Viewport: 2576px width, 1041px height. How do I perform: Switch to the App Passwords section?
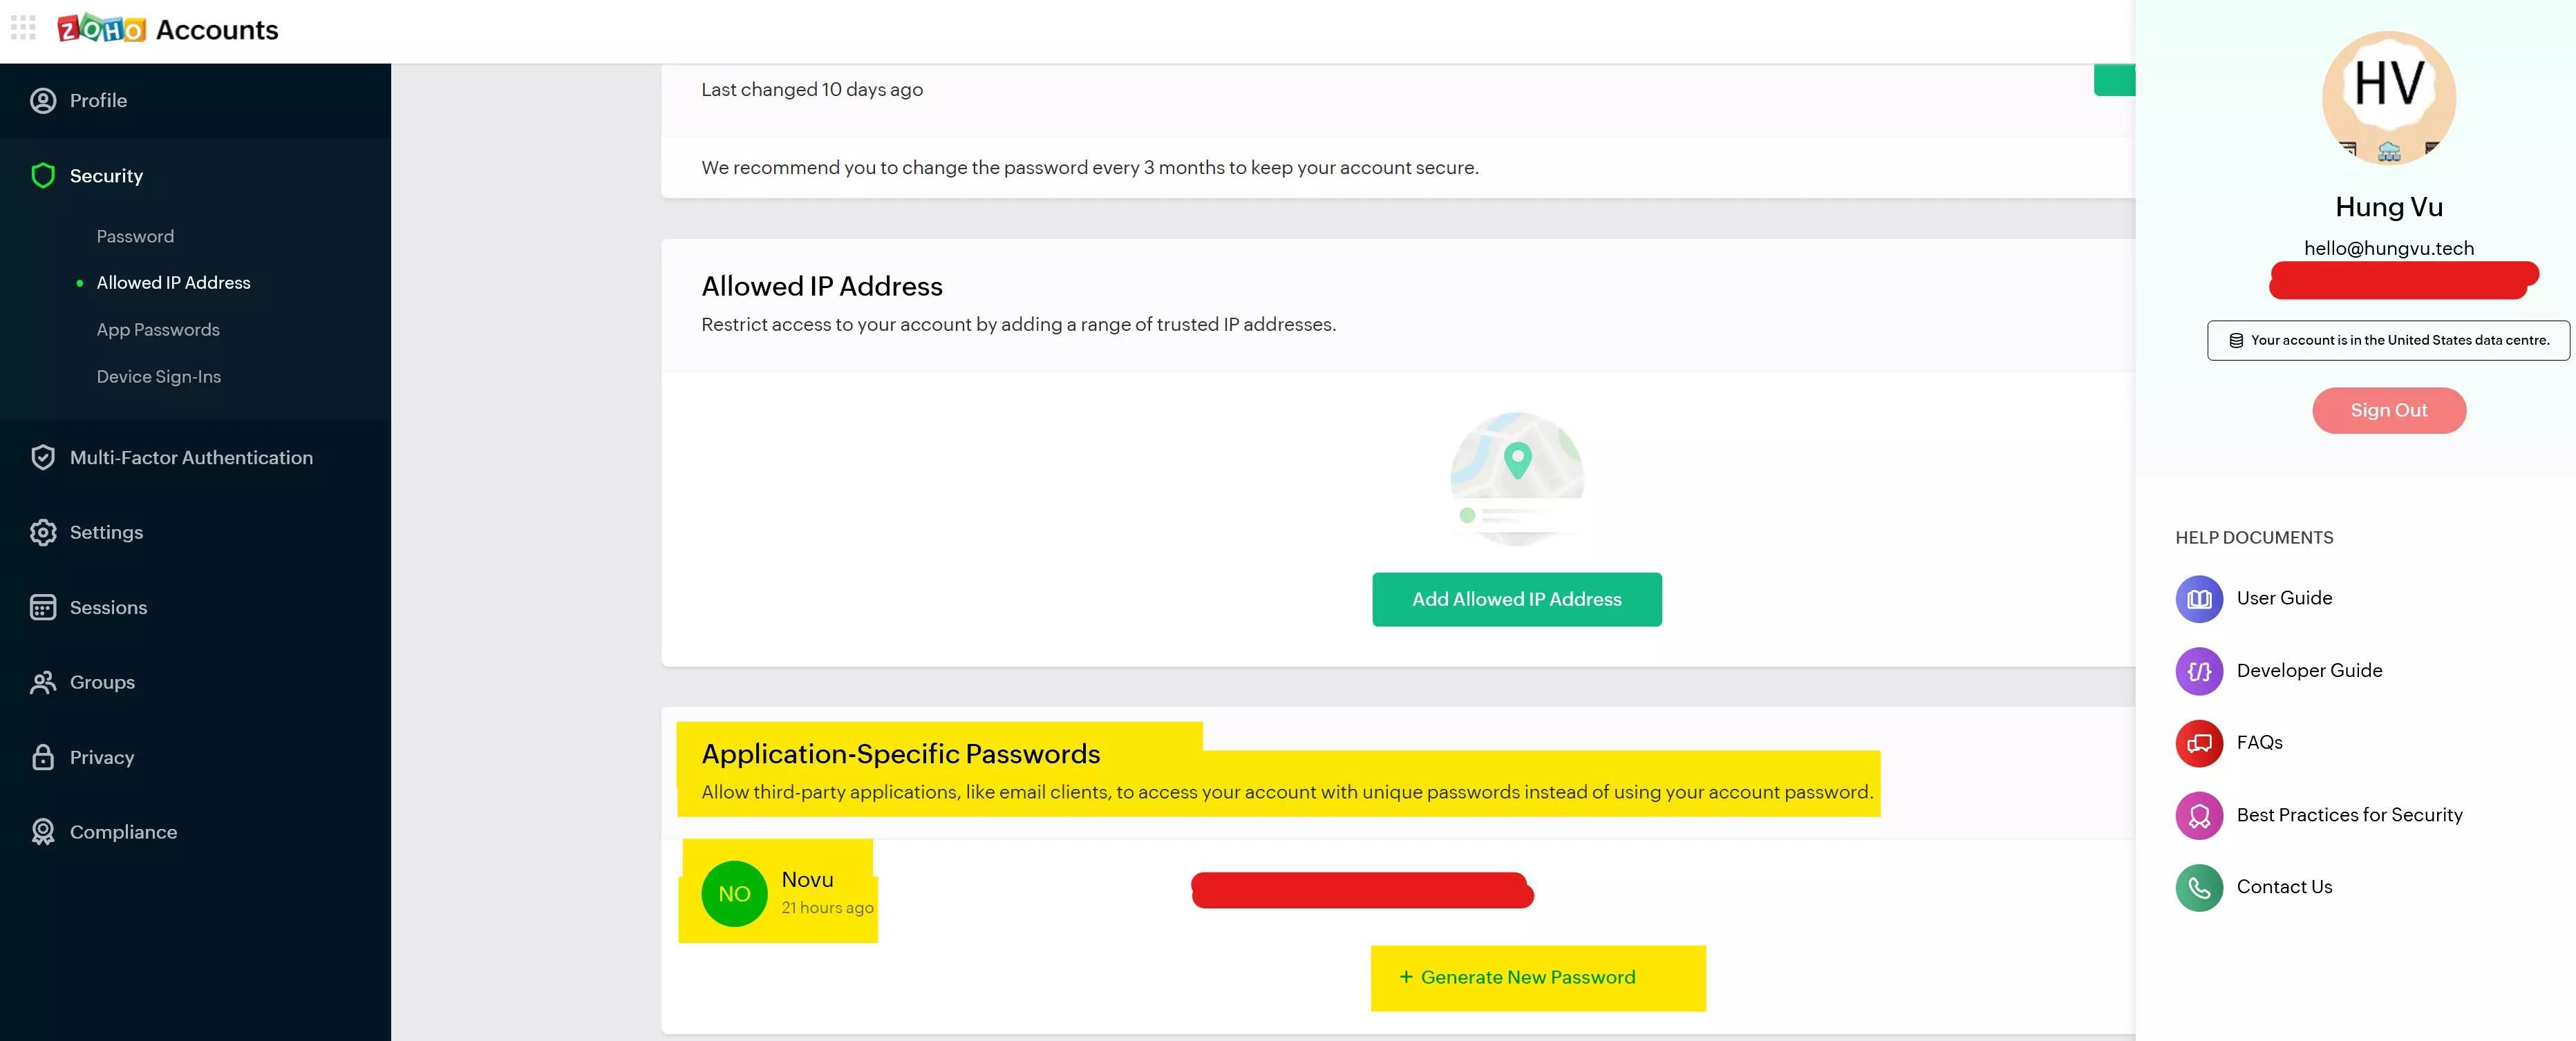(x=158, y=330)
